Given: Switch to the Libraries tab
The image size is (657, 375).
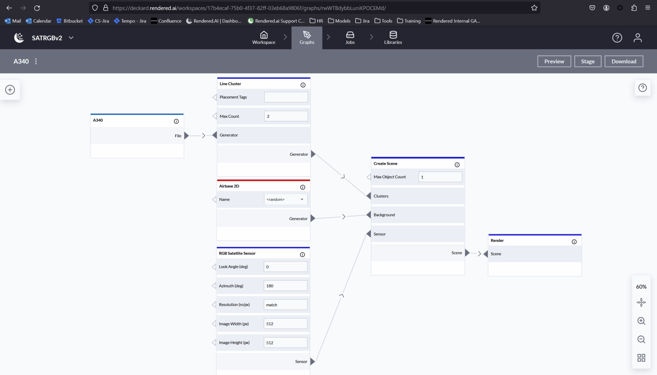Looking at the screenshot, I should tap(393, 38).
